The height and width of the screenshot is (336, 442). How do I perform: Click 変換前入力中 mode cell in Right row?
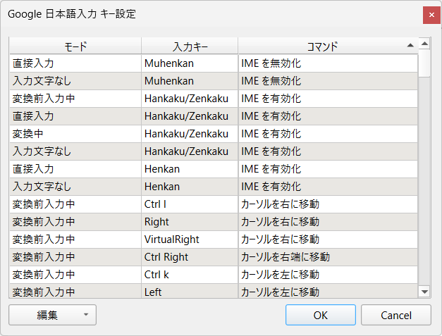coord(75,222)
